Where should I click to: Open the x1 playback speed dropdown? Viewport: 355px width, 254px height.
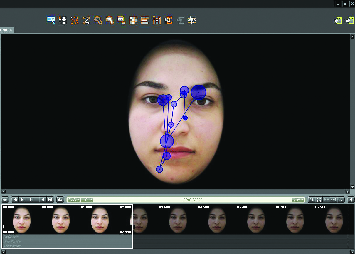87,200
